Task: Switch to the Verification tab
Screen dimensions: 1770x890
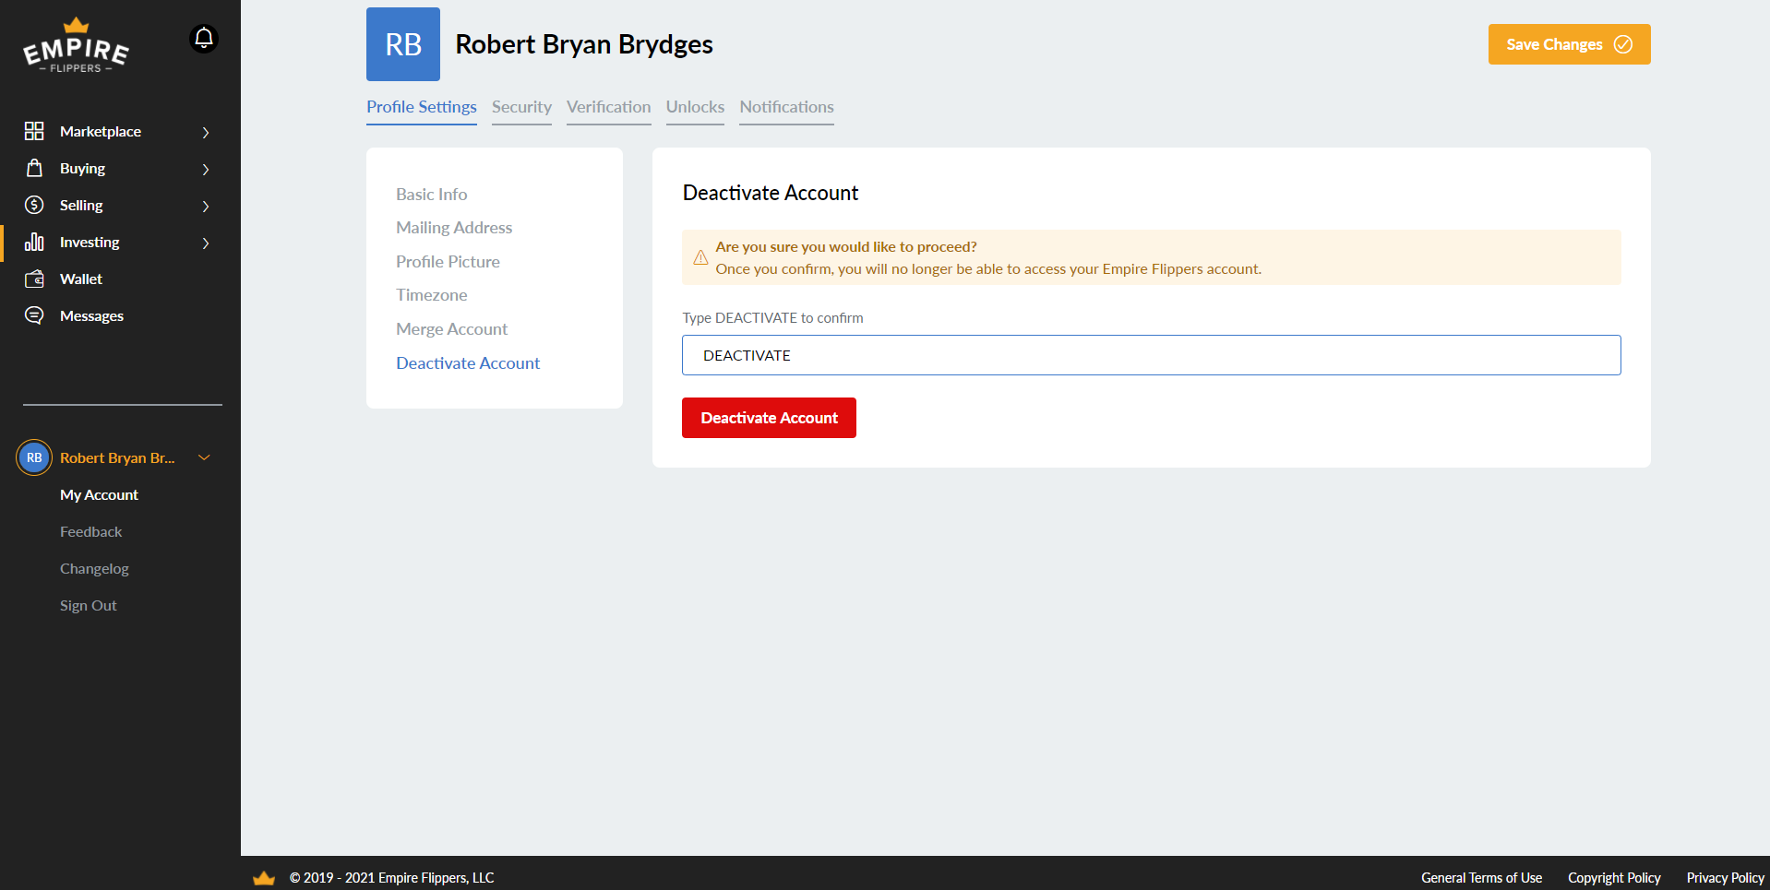Action: coord(609,107)
